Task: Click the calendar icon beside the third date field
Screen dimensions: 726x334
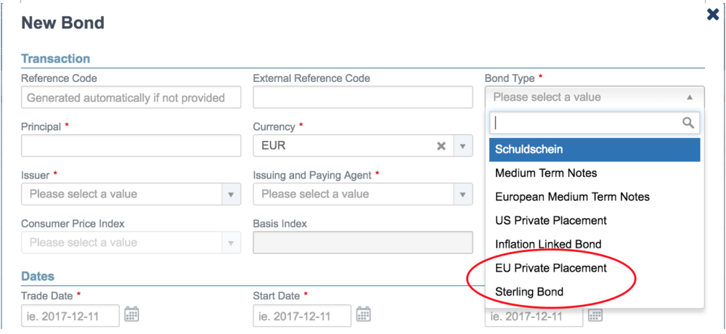Action: 595,315
